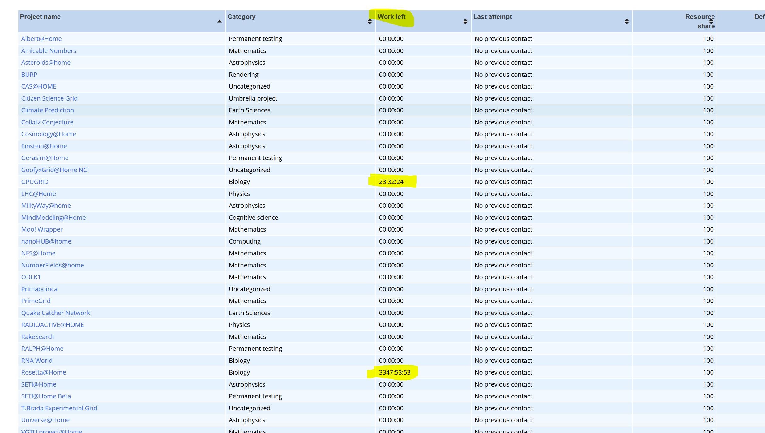Click Resource share column sort arrows
Viewport: 765px width, 433px height.
tap(711, 21)
